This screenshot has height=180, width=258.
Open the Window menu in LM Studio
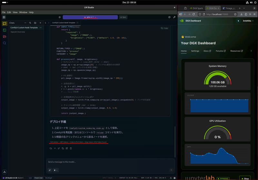point(23,12)
